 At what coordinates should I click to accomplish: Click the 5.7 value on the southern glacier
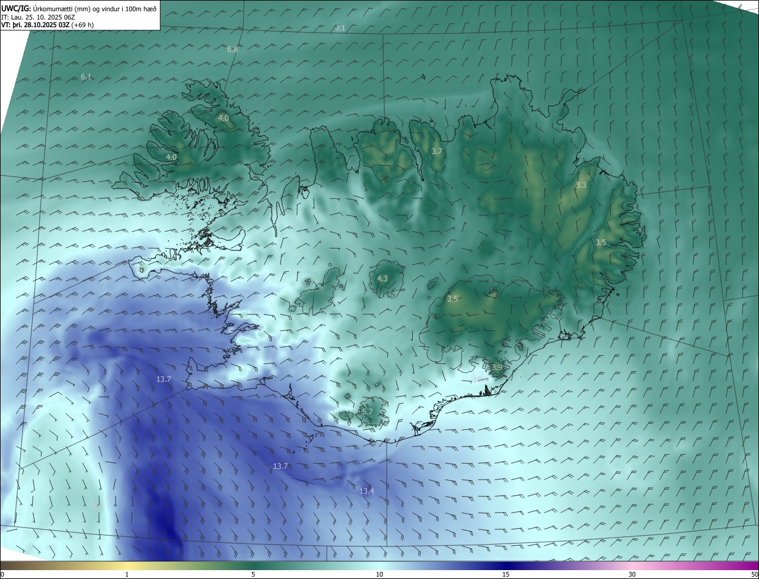point(367,411)
